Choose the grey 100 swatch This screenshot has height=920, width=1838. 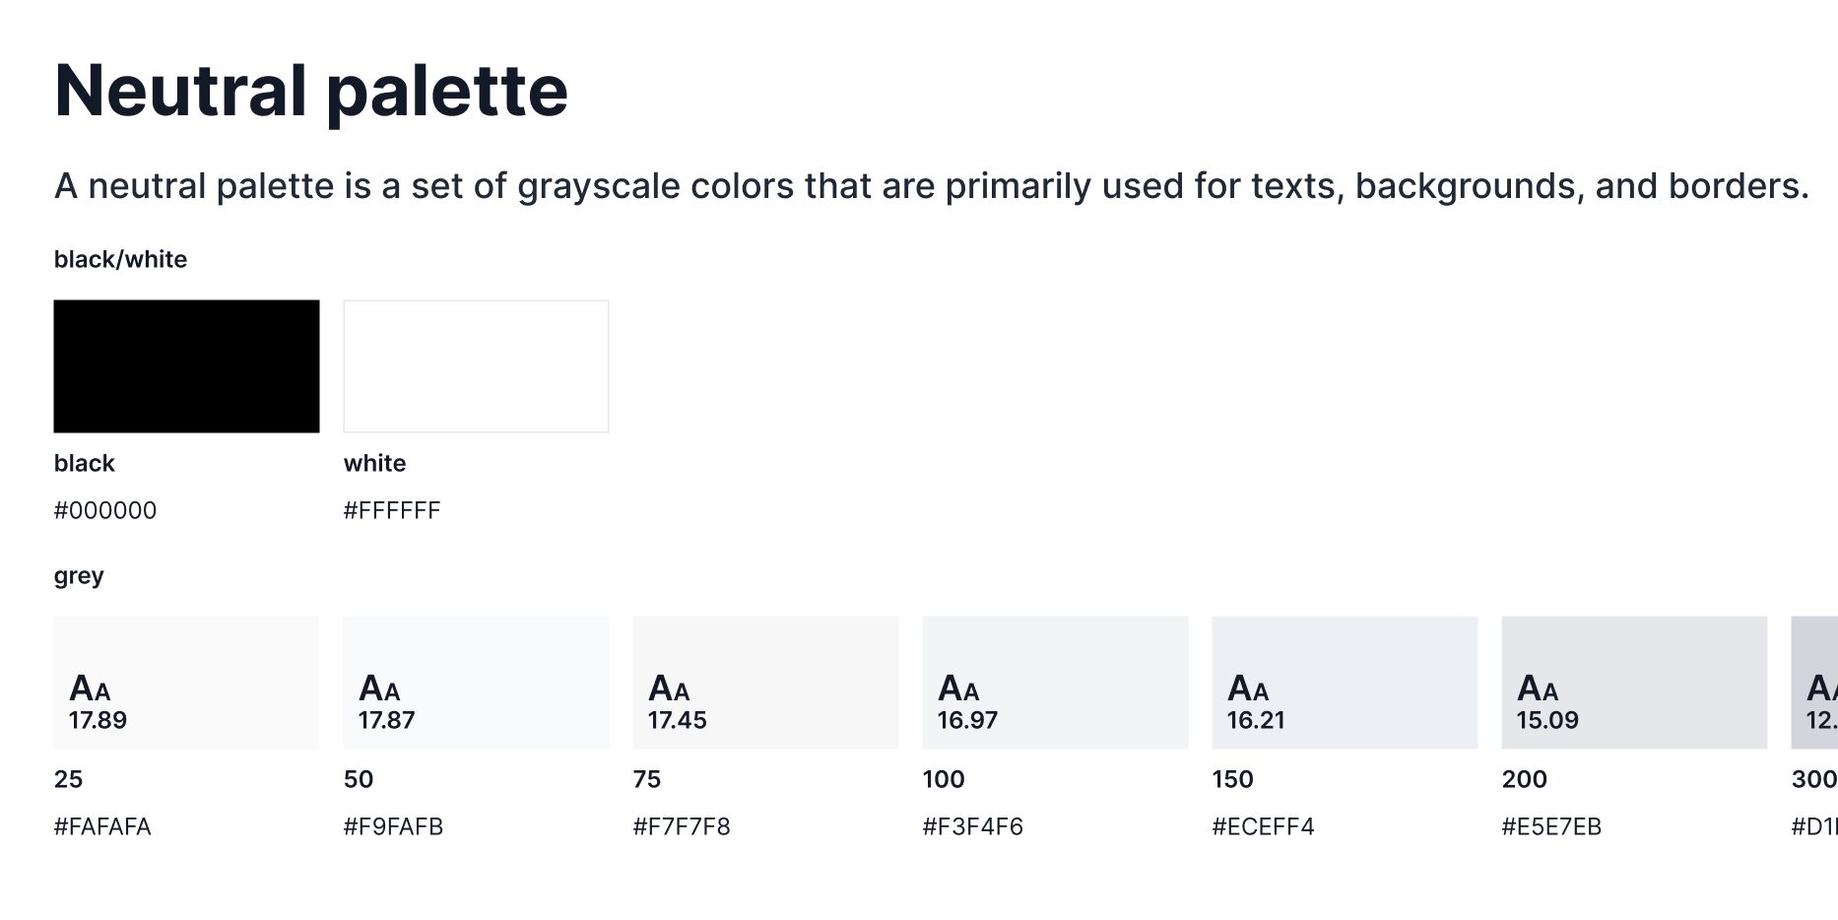point(1055,683)
